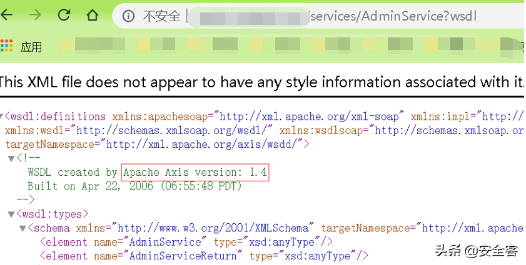Screen dimensions: 526x265
Task: Open the colorful Apps grid icon
Action: coord(7,46)
